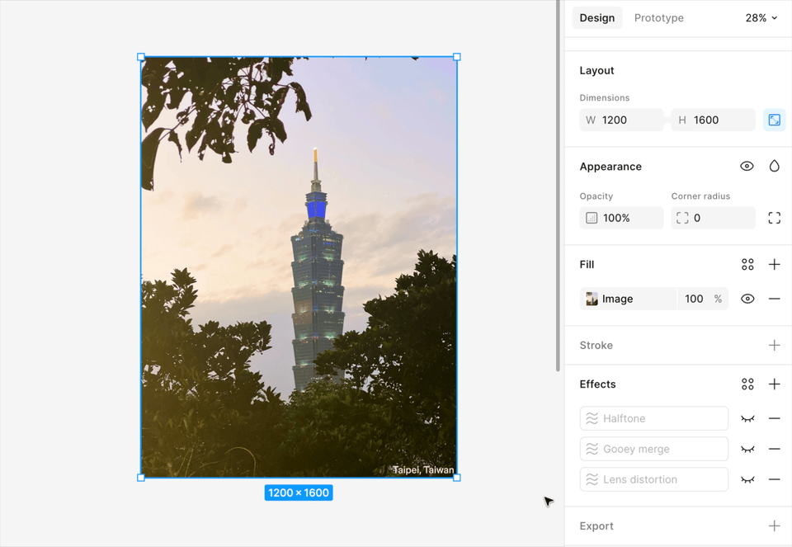This screenshot has width=792, height=547.
Task: Click the Fill section heading
Action: click(x=587, y=264)
